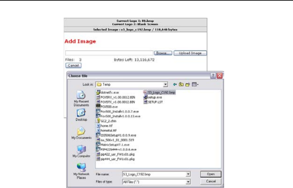
Task: Click the S3_Logo_C192.bmp image icon
Action: click(x=146, y=92)
